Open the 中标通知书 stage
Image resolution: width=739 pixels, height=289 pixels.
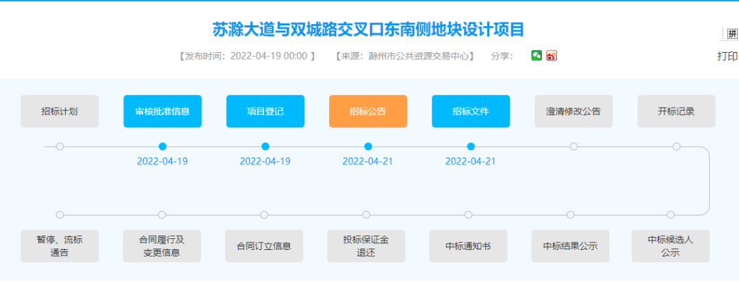click(469, 246)
